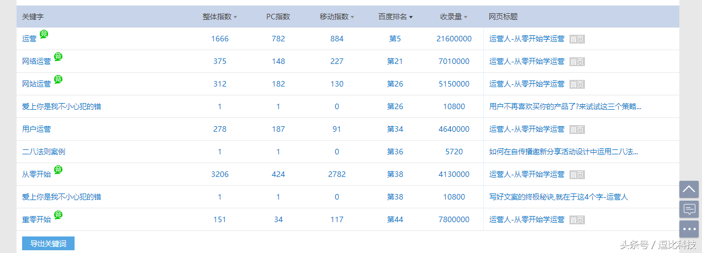
Task: Click PC index value 424
Action: 278,175
